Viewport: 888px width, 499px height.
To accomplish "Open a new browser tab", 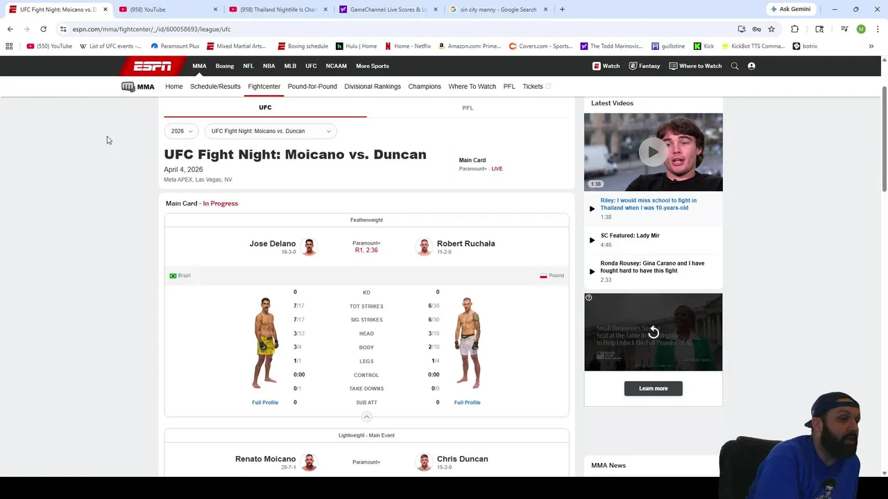I will [562, 10].
